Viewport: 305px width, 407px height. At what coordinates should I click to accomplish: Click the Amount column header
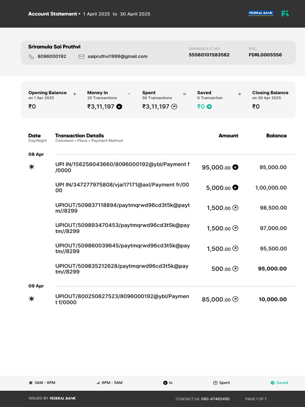[x=228, y=136]
